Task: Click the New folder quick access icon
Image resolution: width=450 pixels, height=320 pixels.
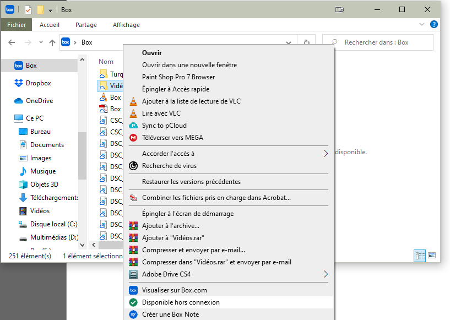Action: [40, 10]
